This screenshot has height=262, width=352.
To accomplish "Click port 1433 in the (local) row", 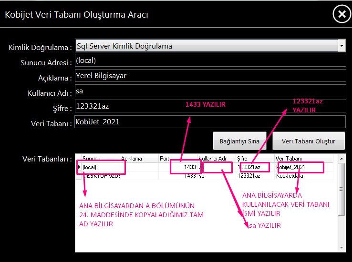I will coord(178,167).
